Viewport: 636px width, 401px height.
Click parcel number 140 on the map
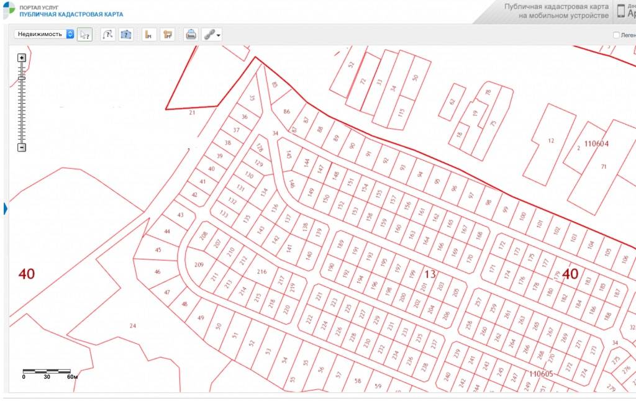tap(309, 256)
